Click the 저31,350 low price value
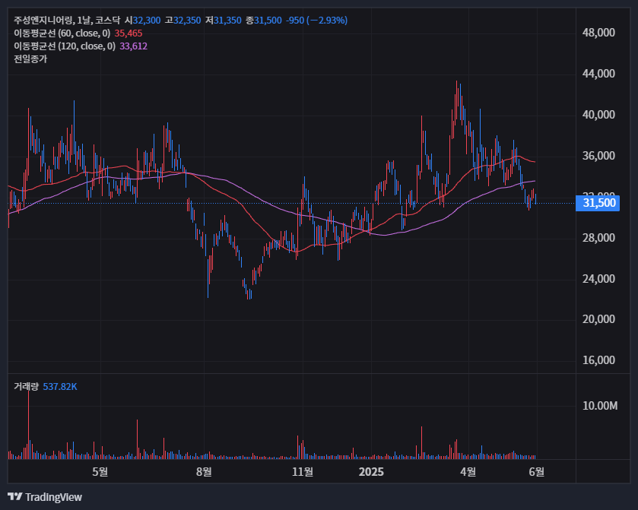This screenshot has width=638, height=510. click(224, 21)
